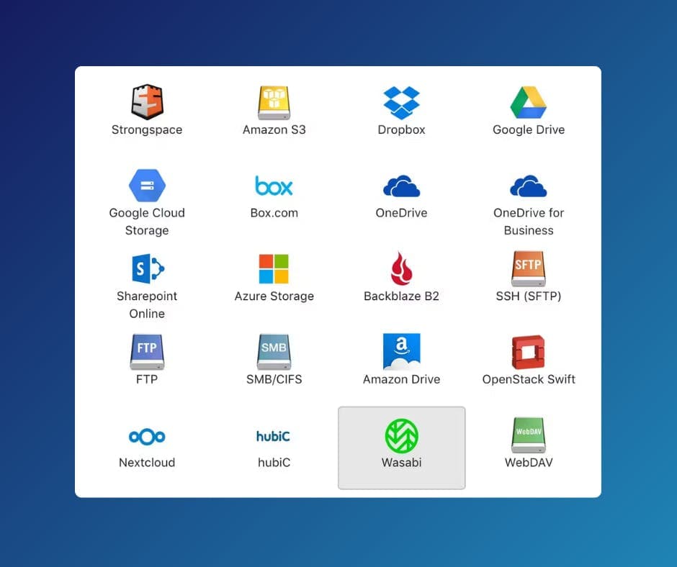Choose the Azure Storage four-square icon
The width and height of the screenshot is (677, 567).
274,269
